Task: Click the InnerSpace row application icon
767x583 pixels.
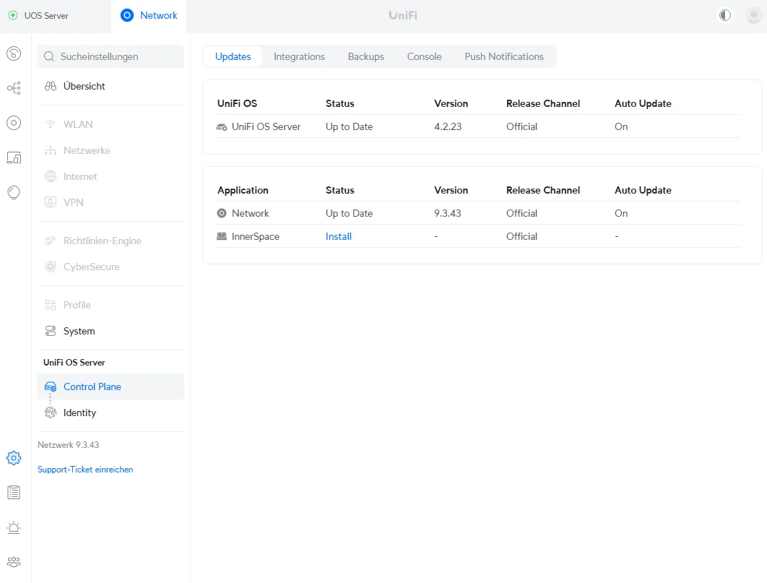Action: point(222,236)
